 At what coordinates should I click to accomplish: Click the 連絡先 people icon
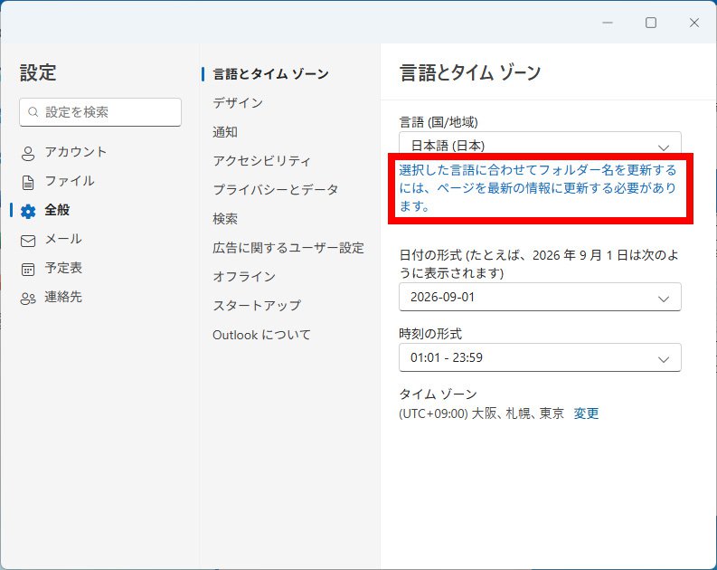tap(28, 298)
